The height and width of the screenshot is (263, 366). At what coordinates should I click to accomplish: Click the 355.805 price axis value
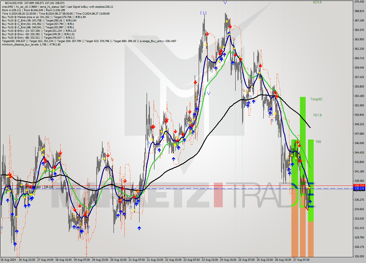[359, 87]
